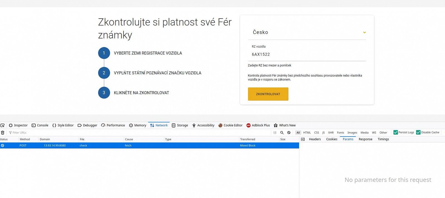Filter requests by XHR

[331, 133]
